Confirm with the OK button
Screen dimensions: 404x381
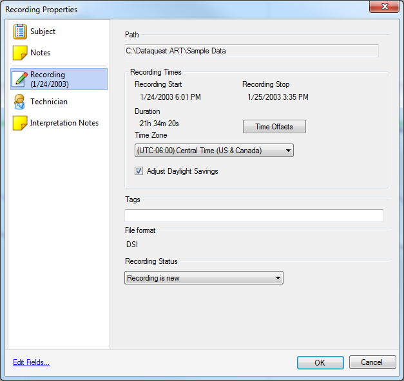[x=320, y=362]
